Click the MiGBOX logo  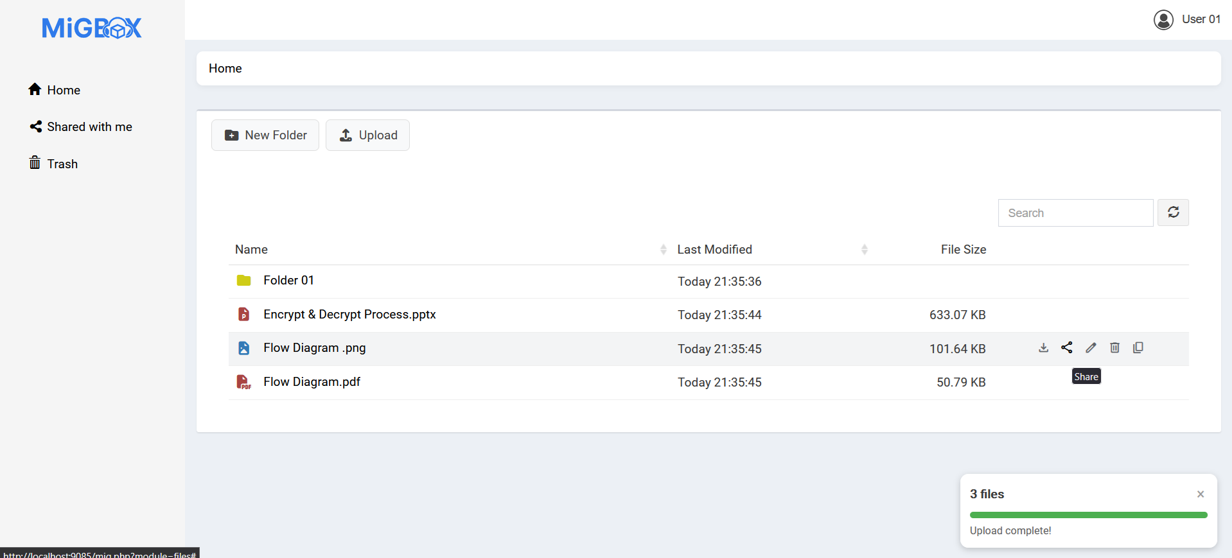(92, 28)
